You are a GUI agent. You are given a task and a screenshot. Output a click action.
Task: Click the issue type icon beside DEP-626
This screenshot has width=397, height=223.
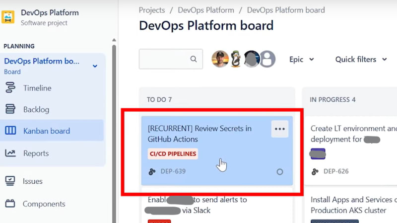coord(315,171)
